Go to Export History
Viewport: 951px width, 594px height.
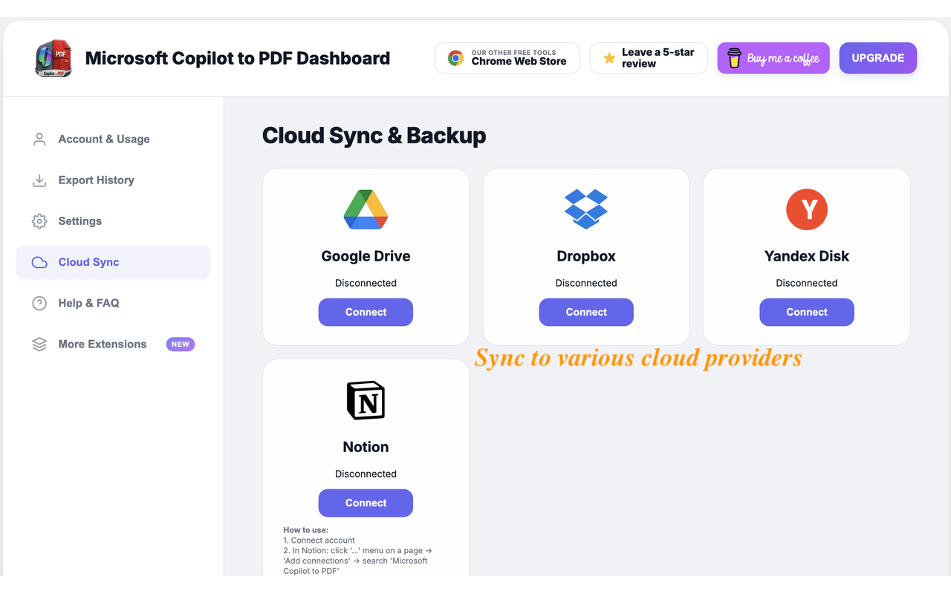point(113,180)
